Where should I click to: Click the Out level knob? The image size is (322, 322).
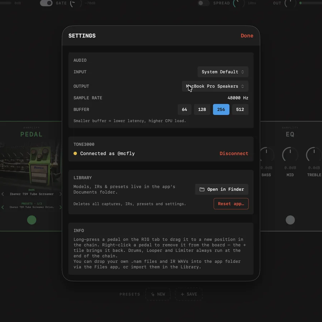290,3
